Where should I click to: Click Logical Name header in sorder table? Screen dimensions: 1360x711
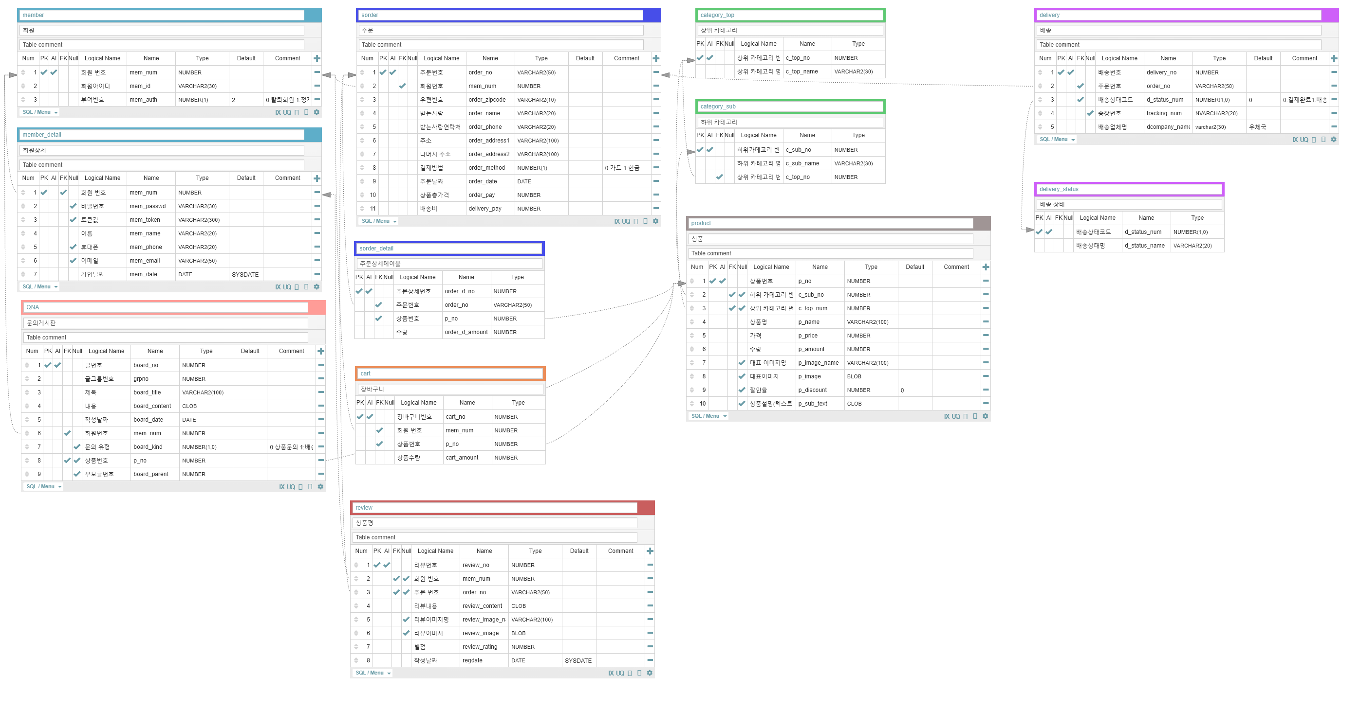(441, 58)
